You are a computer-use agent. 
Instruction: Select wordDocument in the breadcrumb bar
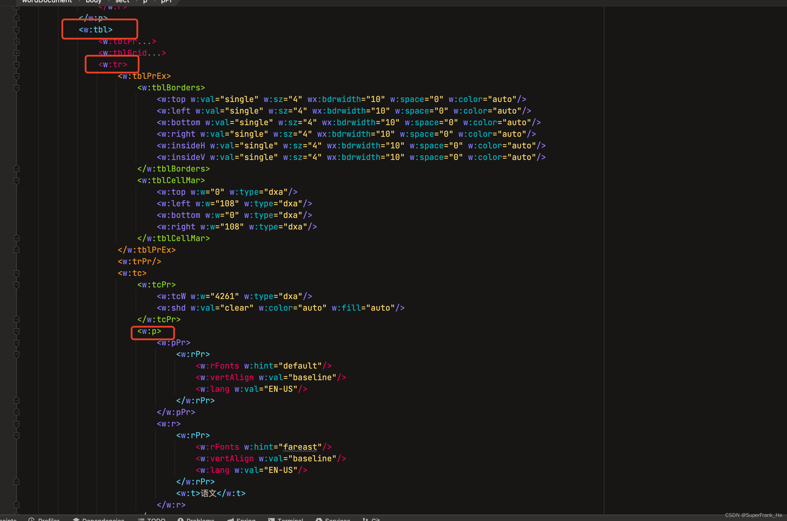(47, 1)
